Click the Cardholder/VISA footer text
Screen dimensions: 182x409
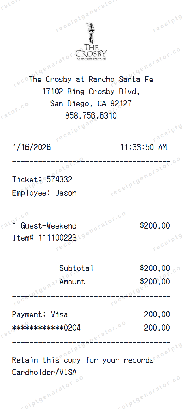pyautogui.click(x=44, y=372)
